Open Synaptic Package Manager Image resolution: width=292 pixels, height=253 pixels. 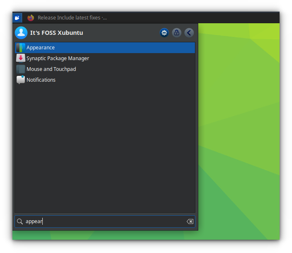pos(105,58)
